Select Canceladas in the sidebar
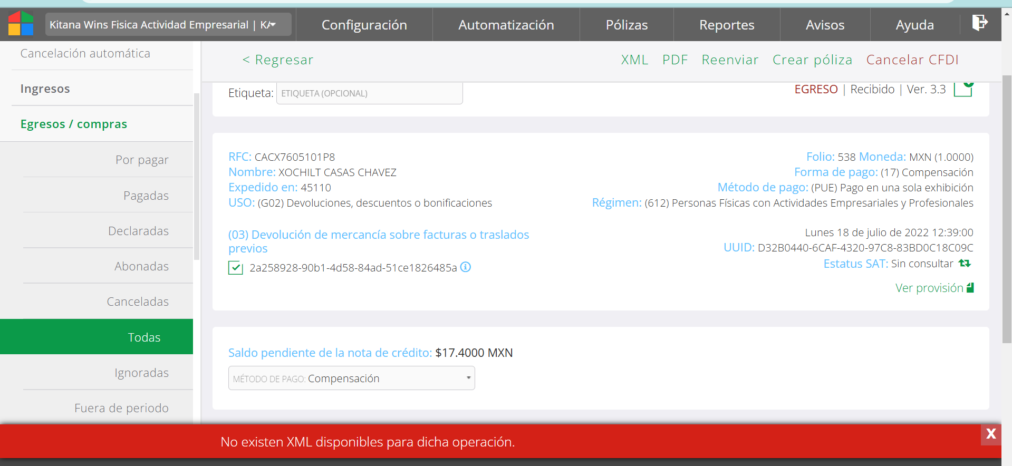Screen dimensions: 1012x466 click(x=138, y=302)
